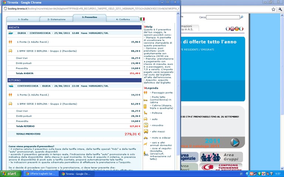Open Chrome wrench settings menu

[x=280, y=9]
